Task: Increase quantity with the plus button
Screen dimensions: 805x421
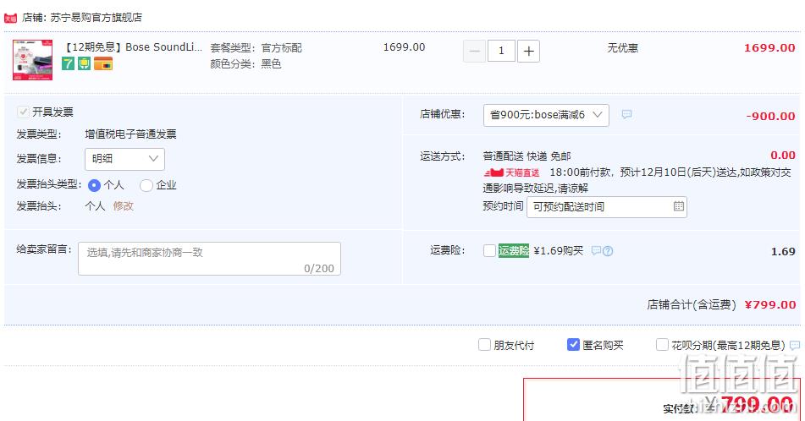Action: tap(528, 51)
